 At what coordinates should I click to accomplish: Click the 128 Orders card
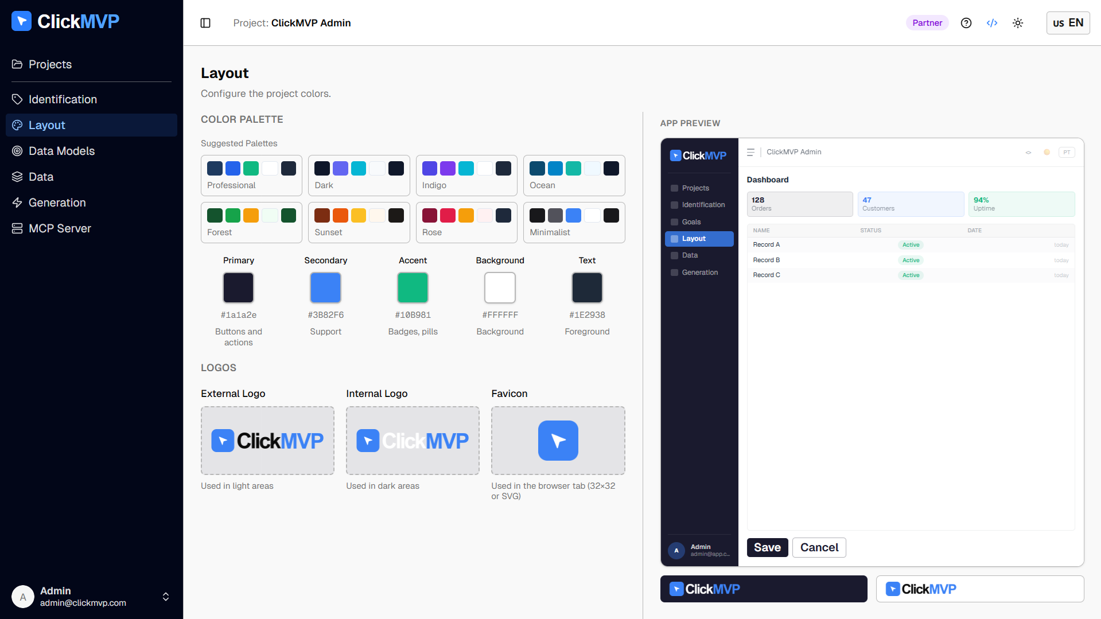tap(800, 204)
